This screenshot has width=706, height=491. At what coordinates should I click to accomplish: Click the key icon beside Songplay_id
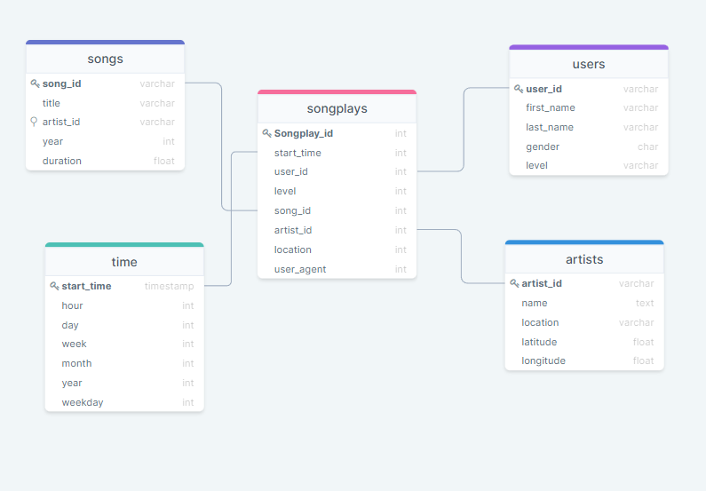[x=266, y=133]
